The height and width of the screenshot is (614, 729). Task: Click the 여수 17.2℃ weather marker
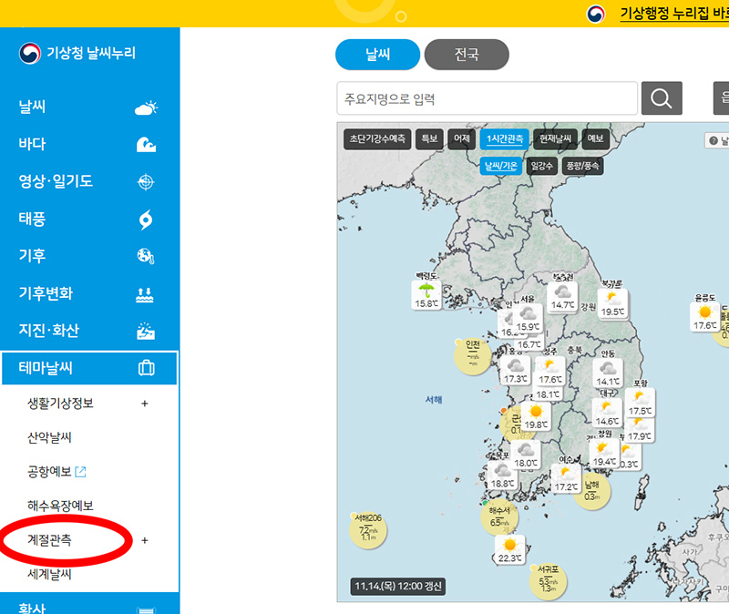pyautogui.click(x=566, y=478)
